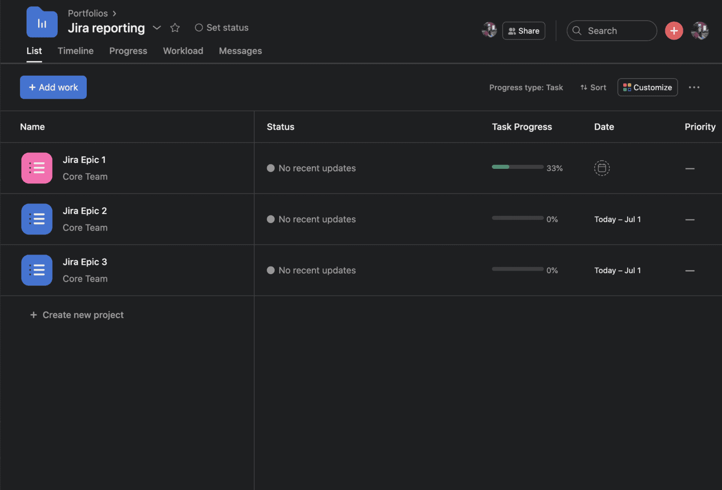Click the 33% progress bar of Jira Epic 1
Image resolution: width=722 pixels, height=490 pixels.
coord(517,167)
